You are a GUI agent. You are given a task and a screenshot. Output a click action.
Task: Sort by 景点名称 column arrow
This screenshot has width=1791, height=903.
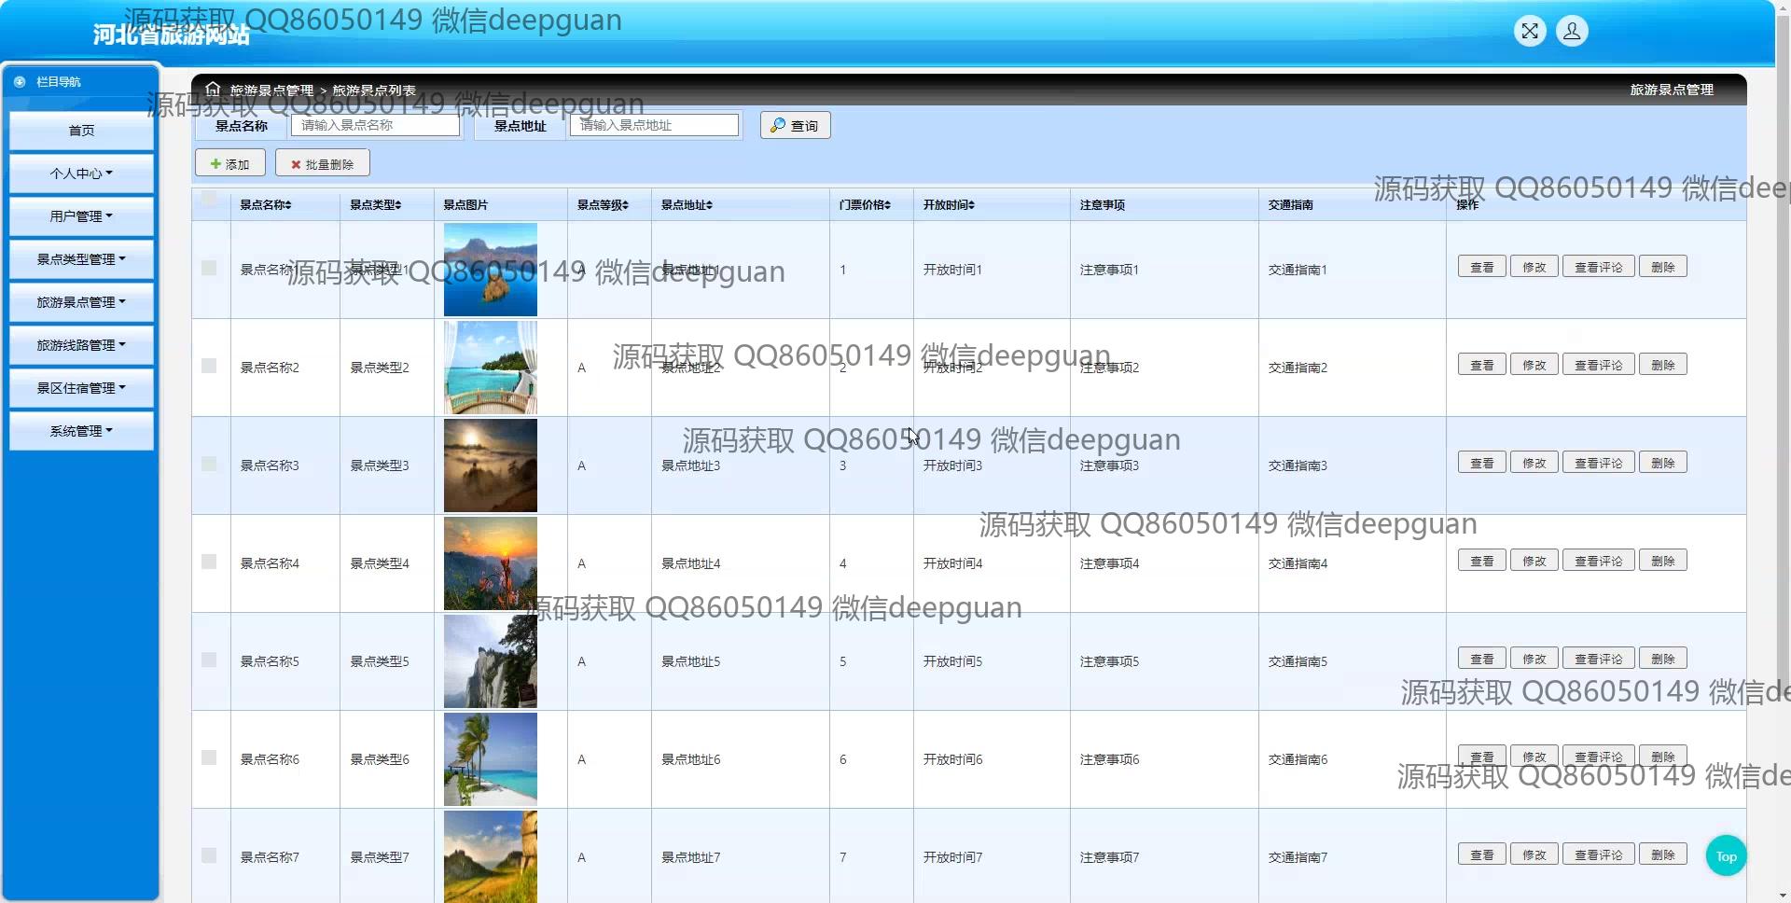(288, 205)
